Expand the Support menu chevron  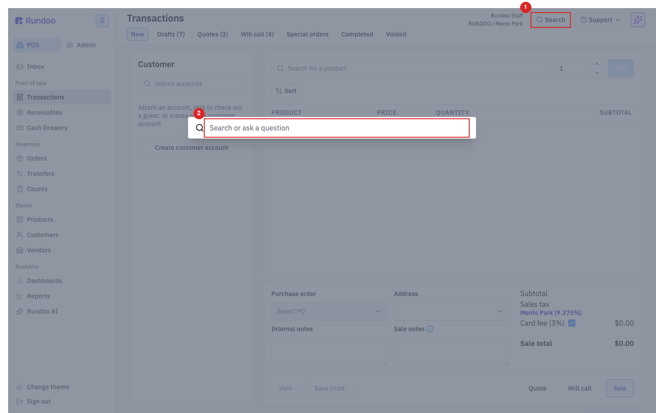(x=618, y=20)
